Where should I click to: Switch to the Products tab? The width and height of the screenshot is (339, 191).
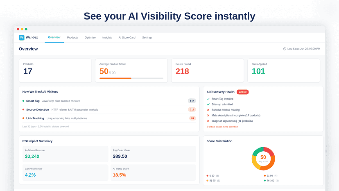(72, 37)
